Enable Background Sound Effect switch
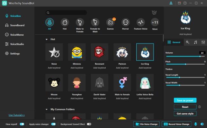Viewport: 207px width, 128px height. pyautogui.click(x=89, y=124)
